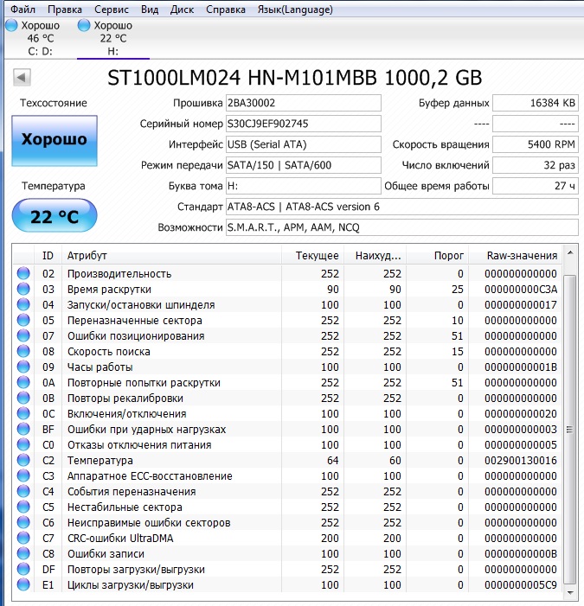Screen dimensions: 584x606
Task: Click the 22 °C temperature indicator
Action: pos(55,215)
